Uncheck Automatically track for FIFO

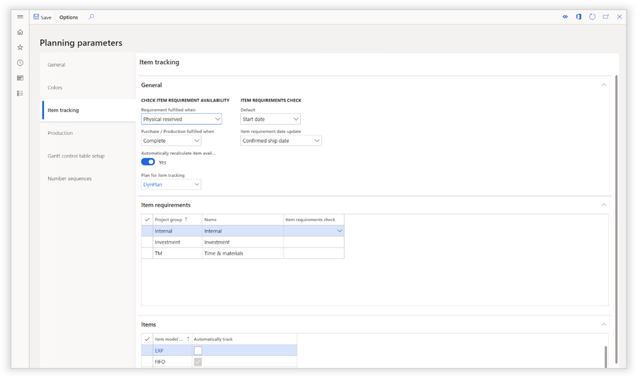coord(198,362)
